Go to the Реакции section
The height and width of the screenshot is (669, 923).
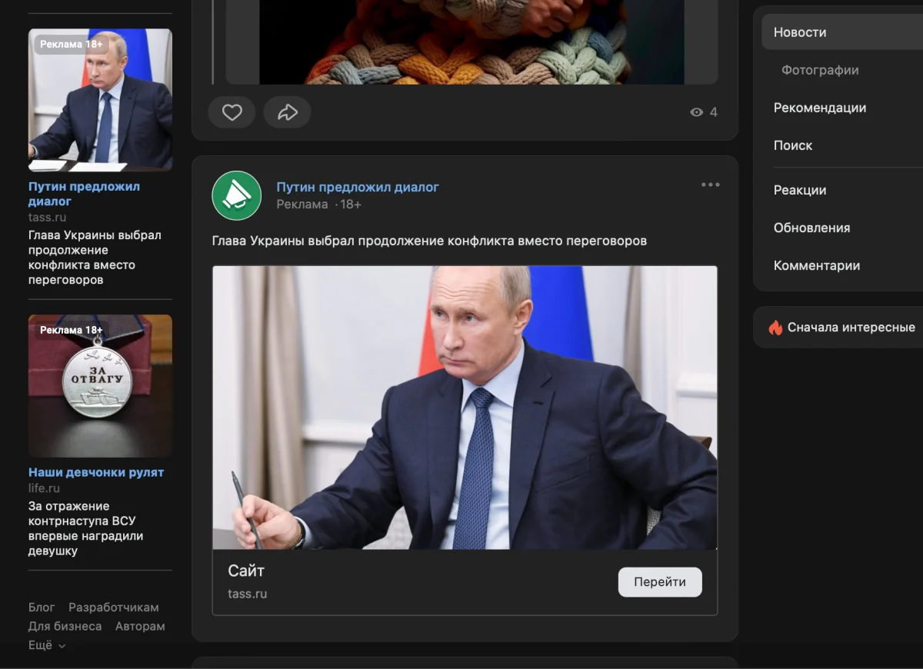pyautogui.click(x=800, y=190)
